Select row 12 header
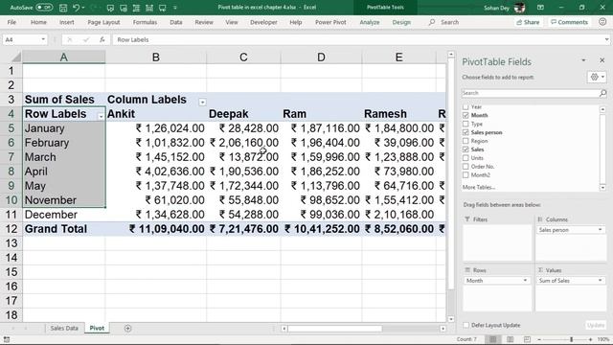 click(x=11, y=229)
